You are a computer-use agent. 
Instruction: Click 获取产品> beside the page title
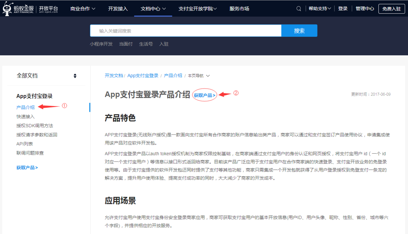205,95
